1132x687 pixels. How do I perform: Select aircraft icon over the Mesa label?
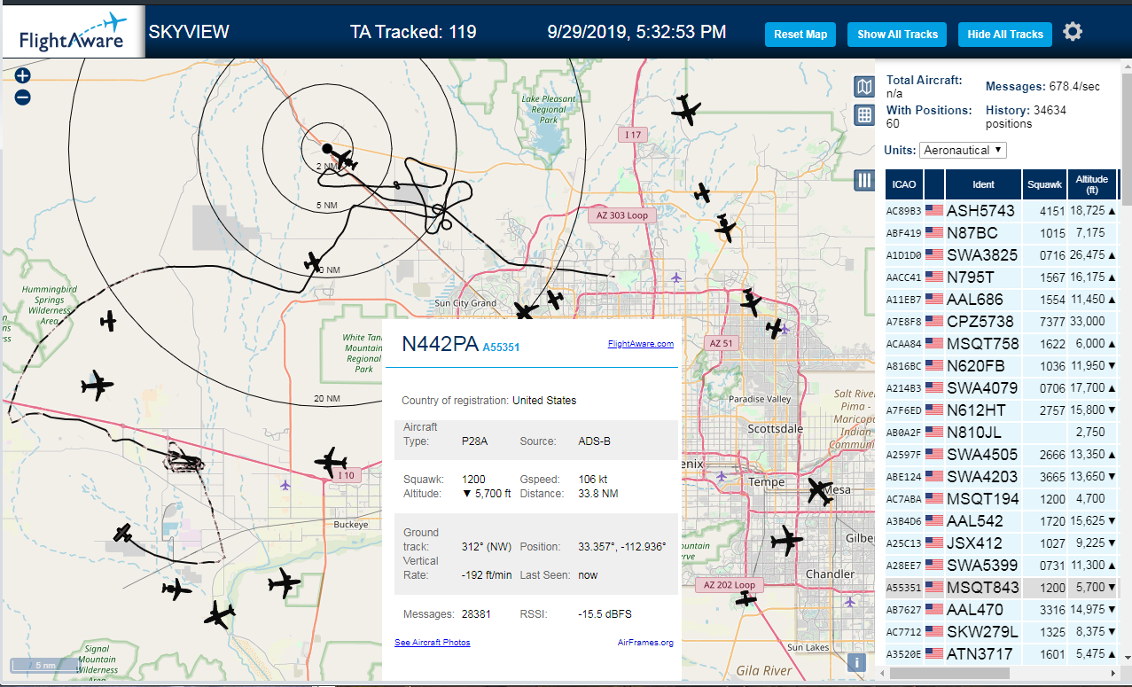coord(820,491)
